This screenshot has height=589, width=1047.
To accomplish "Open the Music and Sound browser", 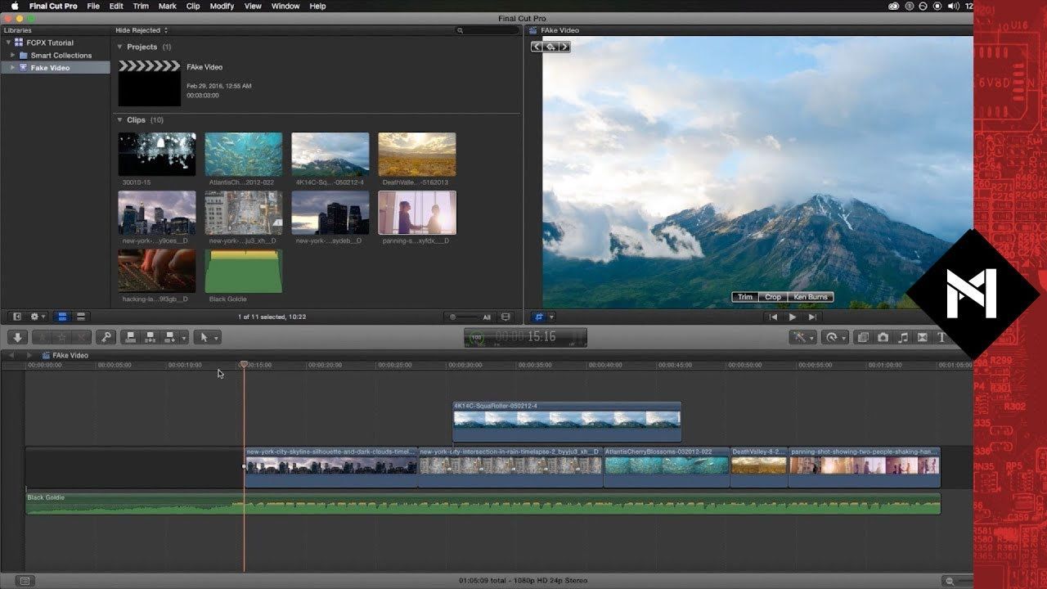I will coord(902,337).
